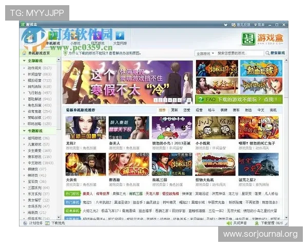This screenshot has width=308, height=247.
Task: Switch to the 经营 tab
Action: tap(199, 110)
